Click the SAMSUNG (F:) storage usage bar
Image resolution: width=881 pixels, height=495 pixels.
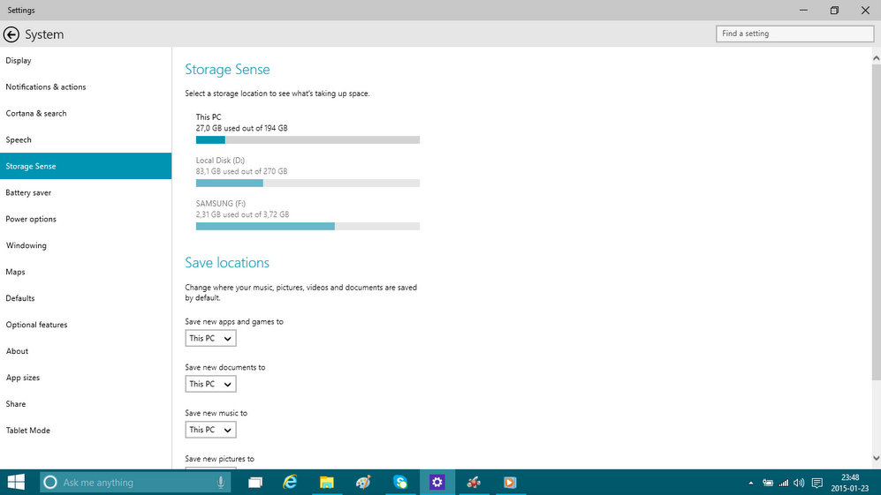pos(307,226)
